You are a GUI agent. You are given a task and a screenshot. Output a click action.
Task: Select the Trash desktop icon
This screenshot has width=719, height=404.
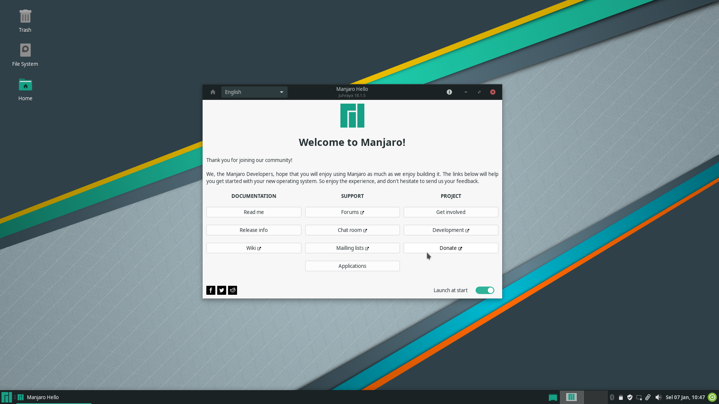point(25,21)
